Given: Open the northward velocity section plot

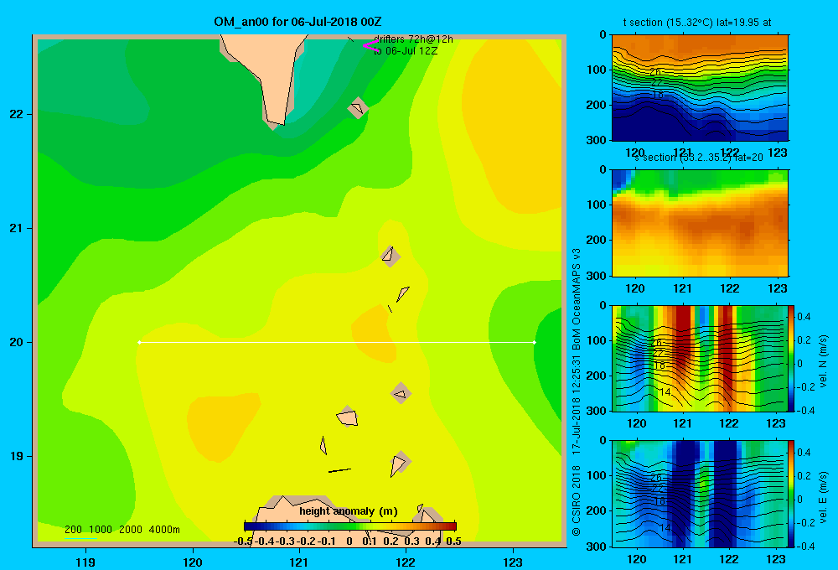Looking at the screenshot, I should [x=700, y=358].
